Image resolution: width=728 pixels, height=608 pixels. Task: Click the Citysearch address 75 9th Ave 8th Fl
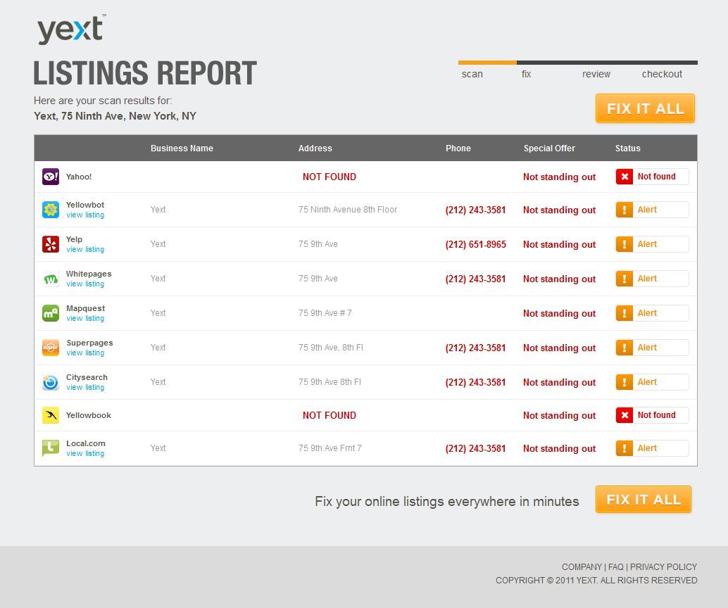point(330,382)
